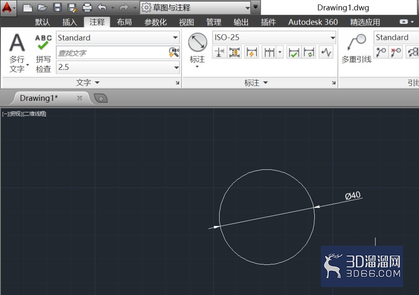Click the continue dimension icon
This screenshot has width=419, height=295.
[x=269, y=52]
